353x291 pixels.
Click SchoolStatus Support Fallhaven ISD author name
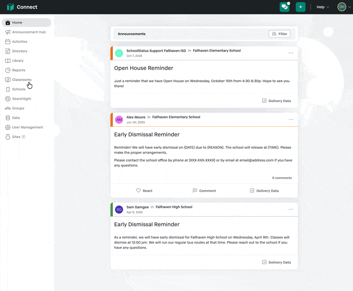(156, 51)
